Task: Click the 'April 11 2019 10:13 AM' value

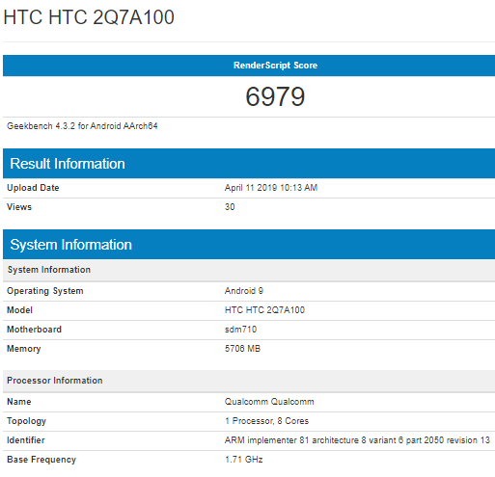Action: tap(271, 188)
